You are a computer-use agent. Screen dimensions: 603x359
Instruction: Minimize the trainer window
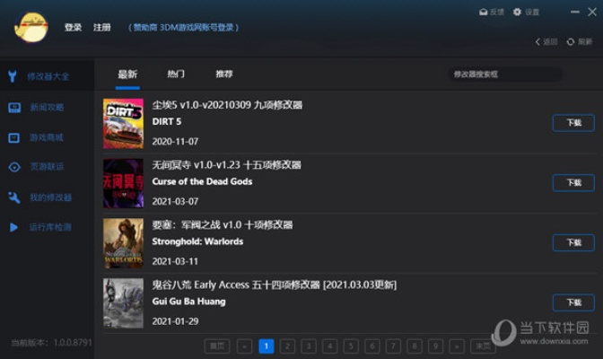(575, 12)
